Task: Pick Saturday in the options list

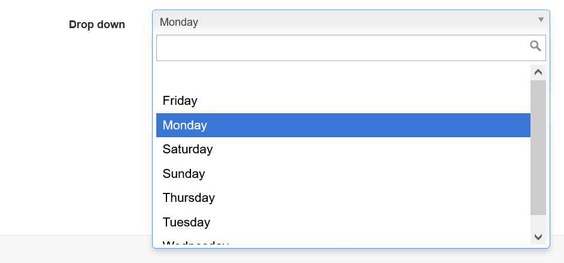Action: [x=343, y=149]
